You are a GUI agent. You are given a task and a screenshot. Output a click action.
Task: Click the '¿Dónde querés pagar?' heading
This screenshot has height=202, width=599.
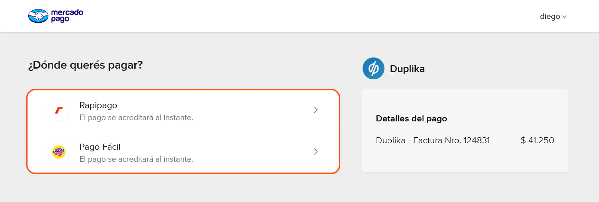pos(85,66)
